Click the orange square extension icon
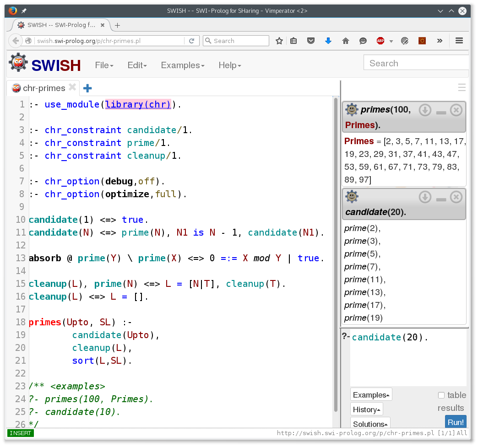The image size is (478, 447). [422, 41]
